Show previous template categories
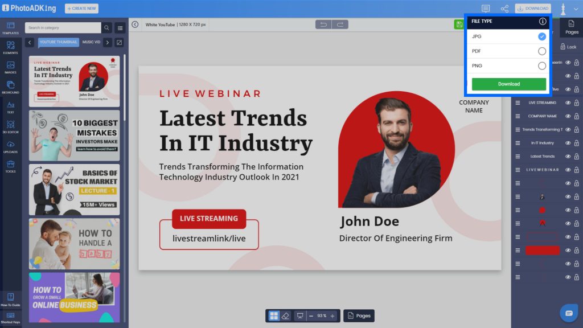Viewport: 583px width, 328px height. point(30,42)
